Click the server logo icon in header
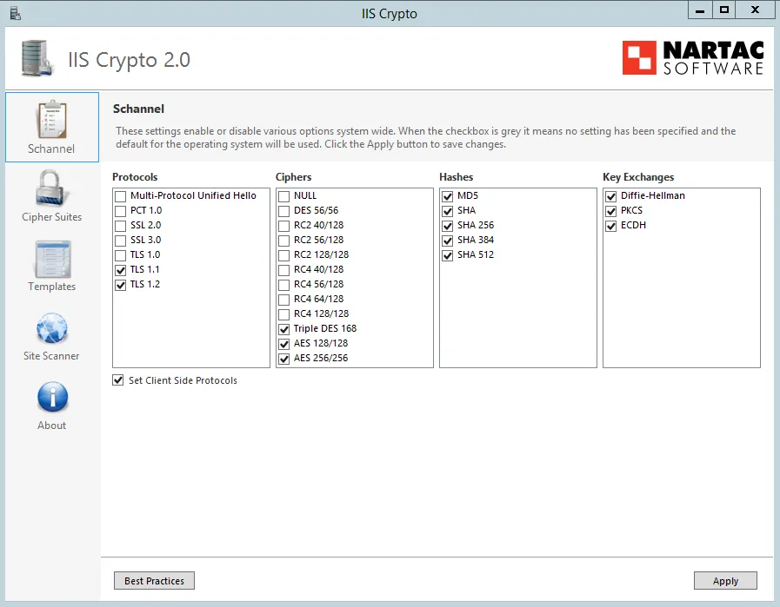Screen dimensions: 780x607 point(37,58)
